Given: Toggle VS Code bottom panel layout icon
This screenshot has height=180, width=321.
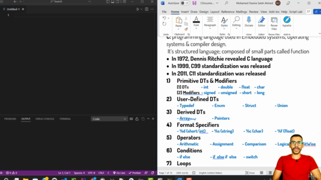Looking at the screenshot, I should (x=112, y=1).
